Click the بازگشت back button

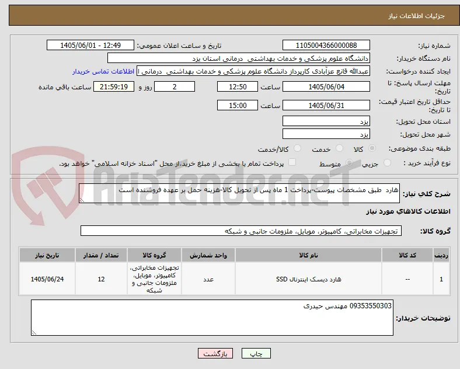coord(215,353)
